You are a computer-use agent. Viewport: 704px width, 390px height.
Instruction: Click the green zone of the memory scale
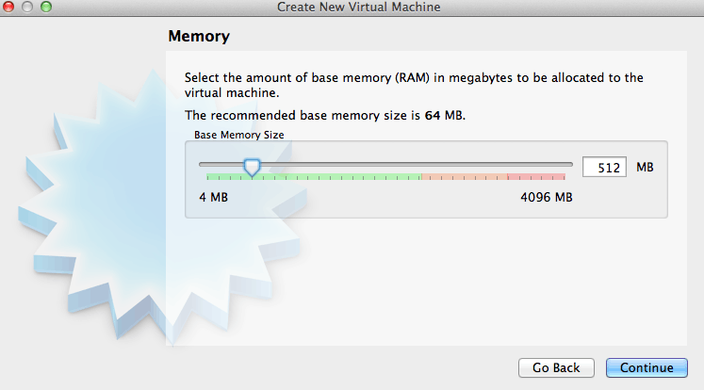pyautogui.click(x=311, y=177)
